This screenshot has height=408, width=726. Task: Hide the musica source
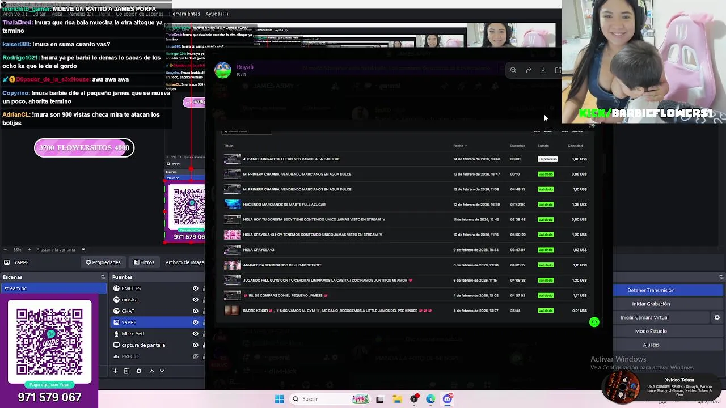click(195, 300)
